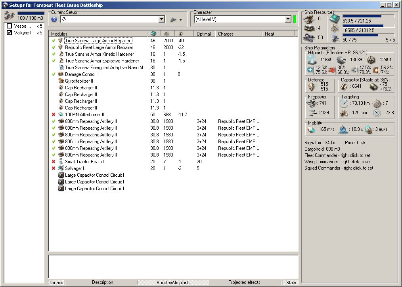Open the Projected effects tab
The width and height of the screenshot is (402, 287).
point(244,282)
